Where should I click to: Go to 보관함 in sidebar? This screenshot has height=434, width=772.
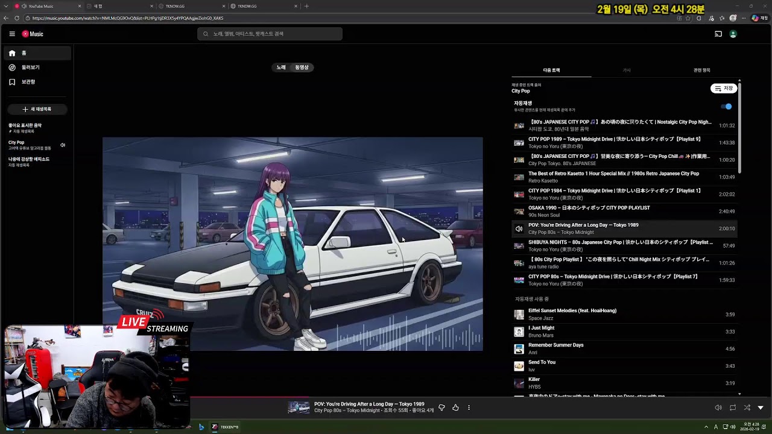pos(37,82)
